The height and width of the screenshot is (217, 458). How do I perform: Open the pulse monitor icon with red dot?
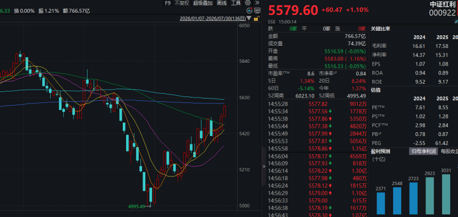[249, 11]
